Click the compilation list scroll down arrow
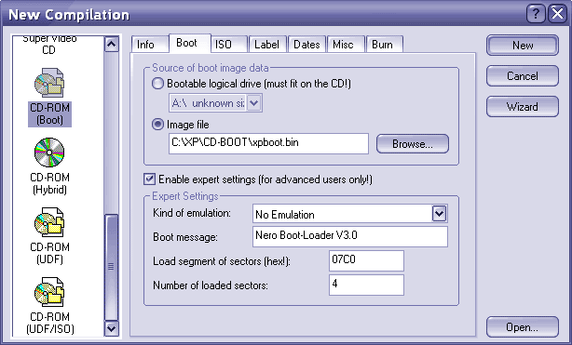 111,328
